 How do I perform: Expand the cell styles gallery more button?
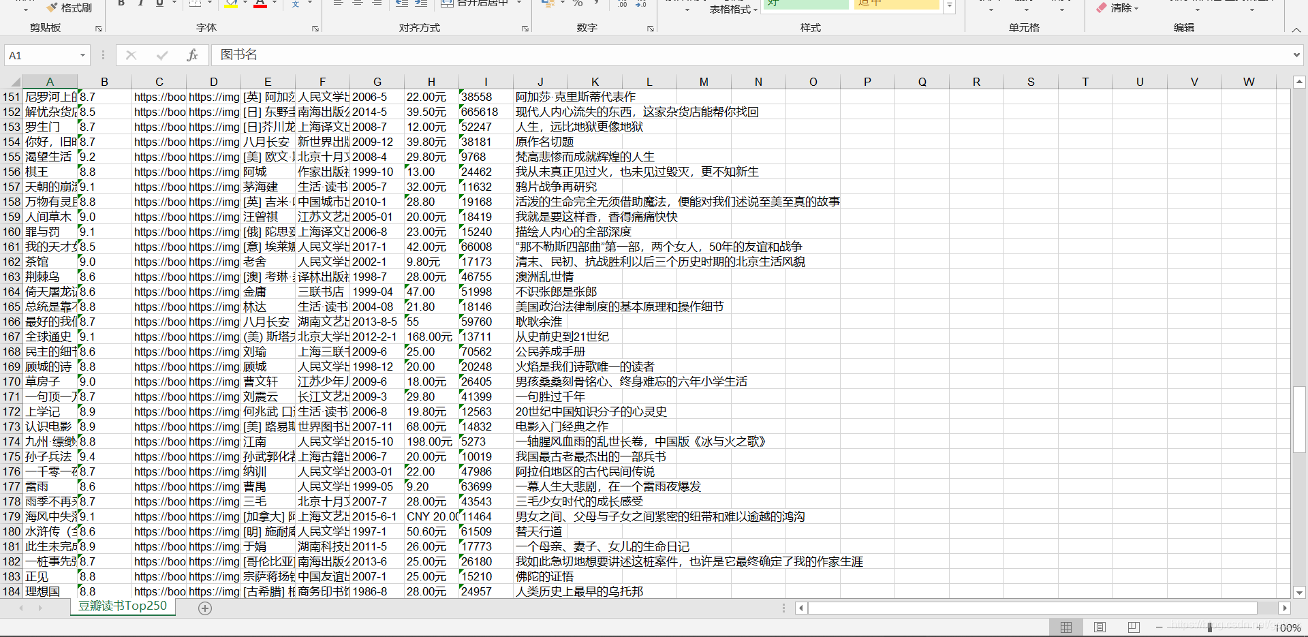(949, 5)
